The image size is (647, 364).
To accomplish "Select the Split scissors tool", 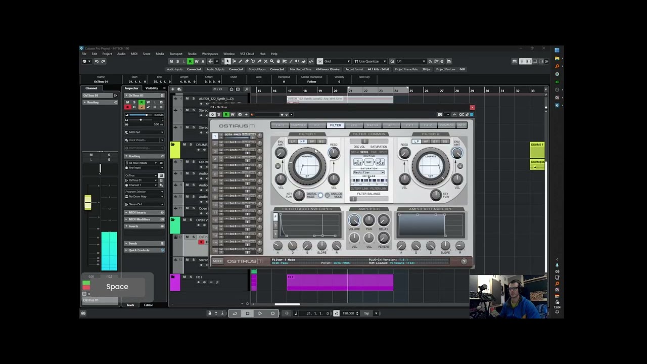I will click(253, 61).
